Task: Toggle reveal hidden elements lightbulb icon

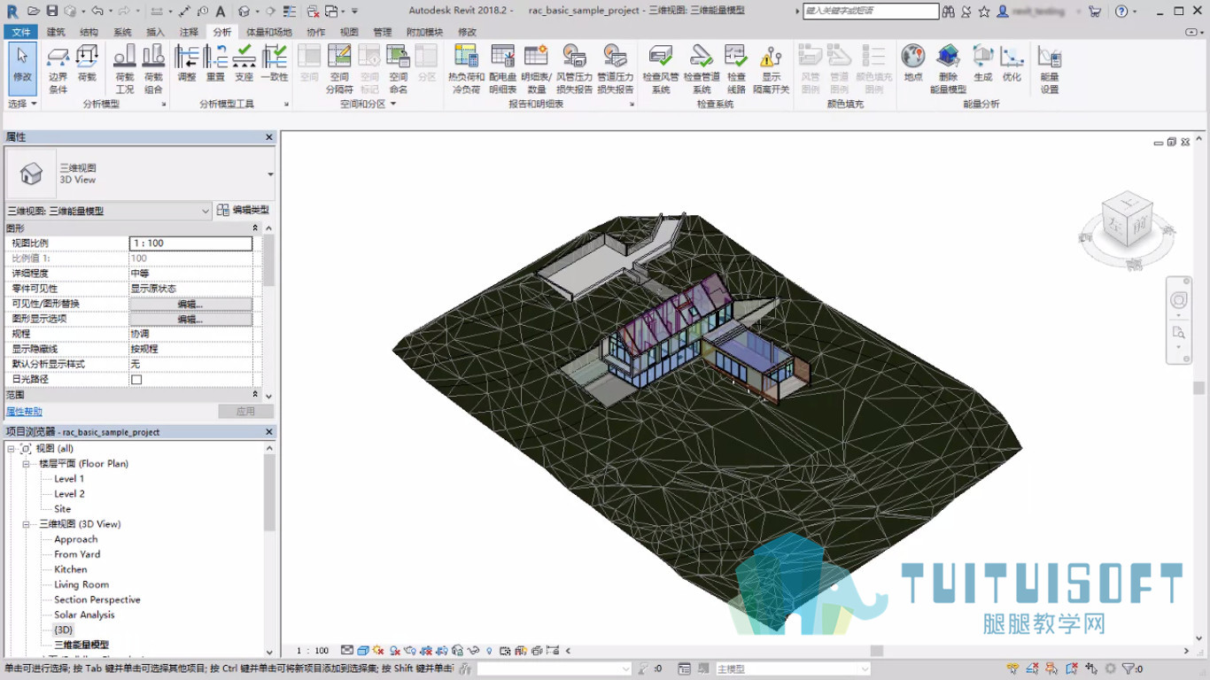Action: [x=489, y=651]
